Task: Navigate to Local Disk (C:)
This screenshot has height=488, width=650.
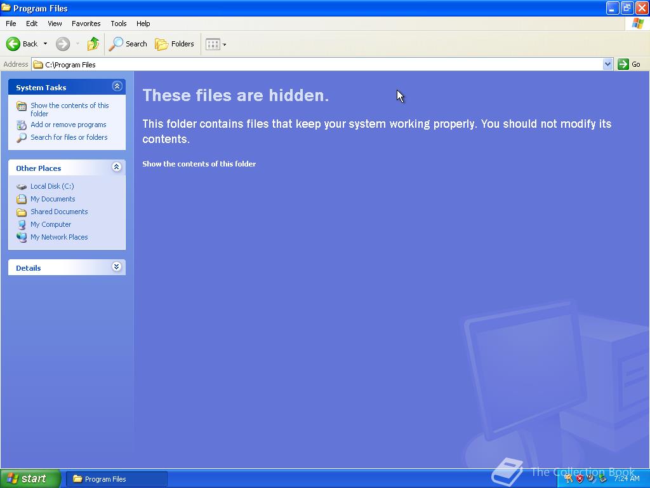Action: (52, 186)
